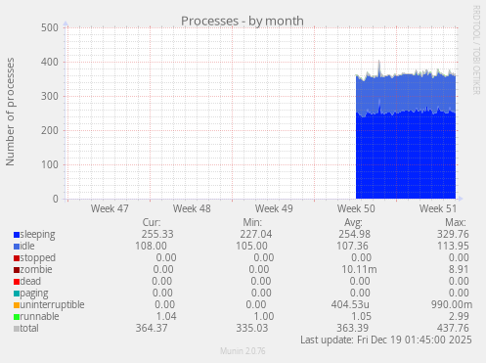Click runnable maximum value 2.99

pyautogui.click(x=459, y=316)
